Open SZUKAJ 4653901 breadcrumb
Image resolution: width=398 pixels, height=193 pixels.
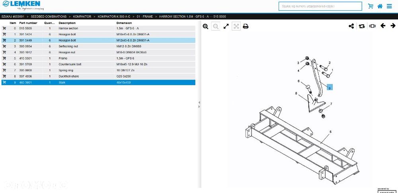tap(13, 17)
